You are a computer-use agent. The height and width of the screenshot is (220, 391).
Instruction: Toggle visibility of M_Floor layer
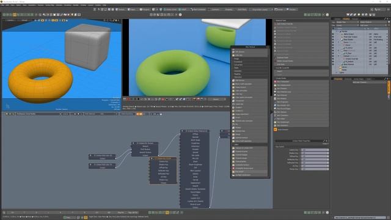pyautogui.click(x=333, y=53)
